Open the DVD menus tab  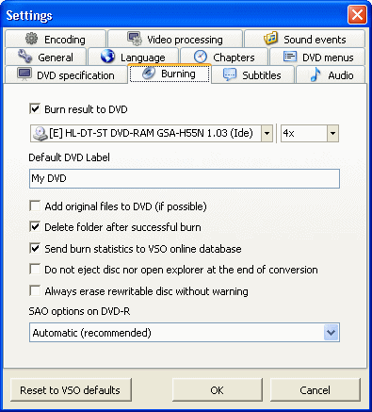point(317,57)
